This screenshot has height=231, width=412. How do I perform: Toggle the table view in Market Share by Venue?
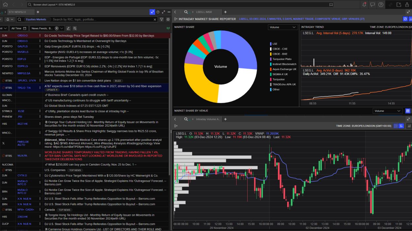point(408,111)
